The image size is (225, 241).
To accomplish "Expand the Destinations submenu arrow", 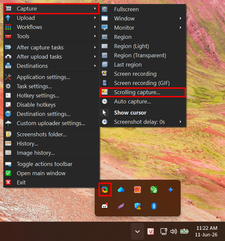I will [95, 66].
